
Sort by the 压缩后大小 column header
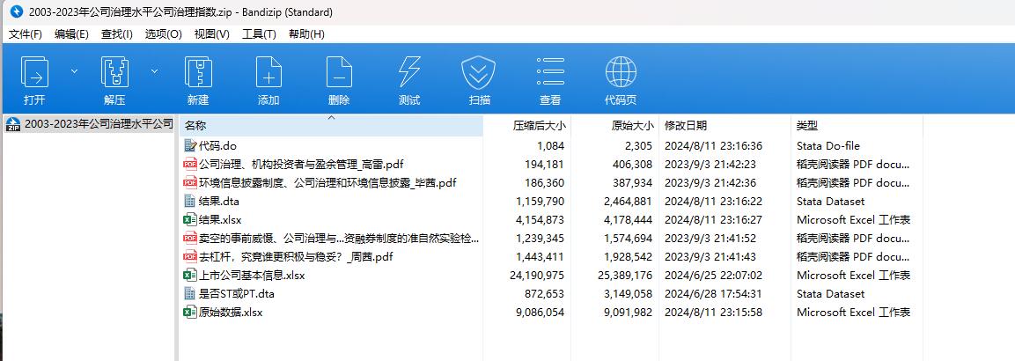tap(526, 126)
